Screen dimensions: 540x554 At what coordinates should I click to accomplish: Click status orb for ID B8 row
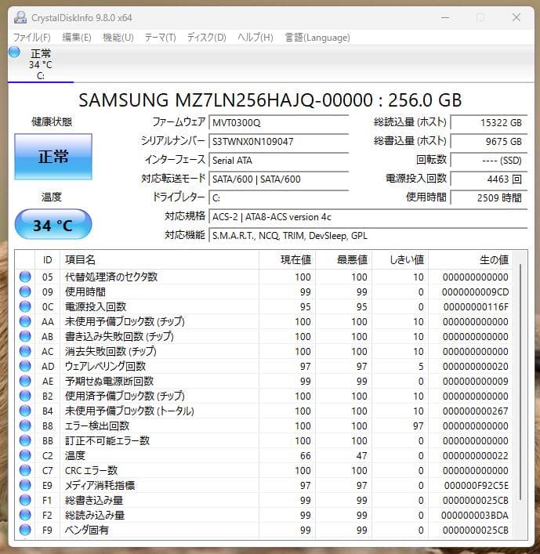pyautogui.click(x=25, y=425)
